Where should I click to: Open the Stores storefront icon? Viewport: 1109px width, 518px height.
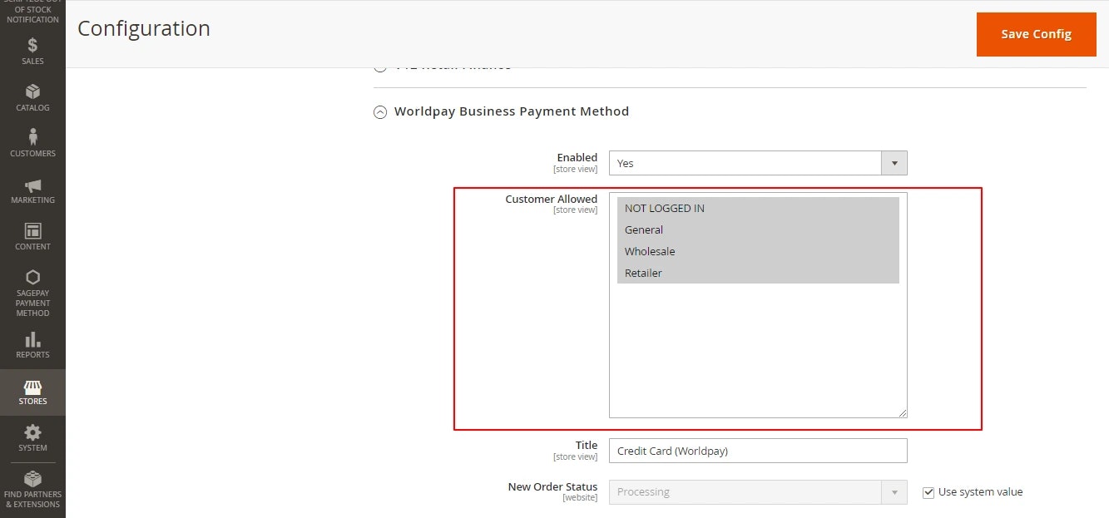(x=32, y=387)
